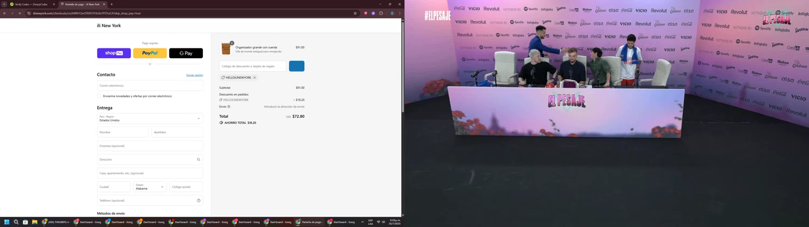Screen dimensions: 809x227
Task: Click the help icon in Teléfono field
Action: [x=198, y=201]
